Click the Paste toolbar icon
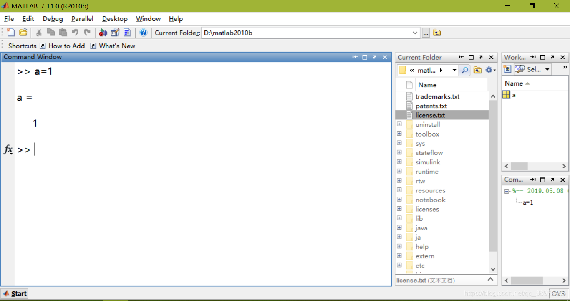Image resolution: width=570 pixels, height=301 pixels. click(x=63, y=32)
